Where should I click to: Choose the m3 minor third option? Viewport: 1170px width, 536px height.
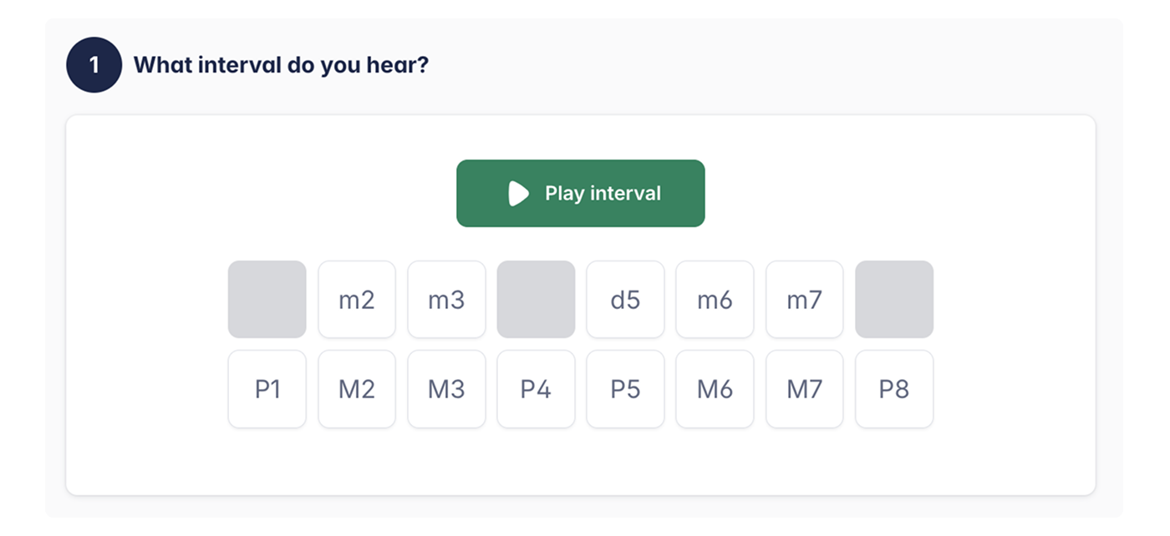[446, 300]
